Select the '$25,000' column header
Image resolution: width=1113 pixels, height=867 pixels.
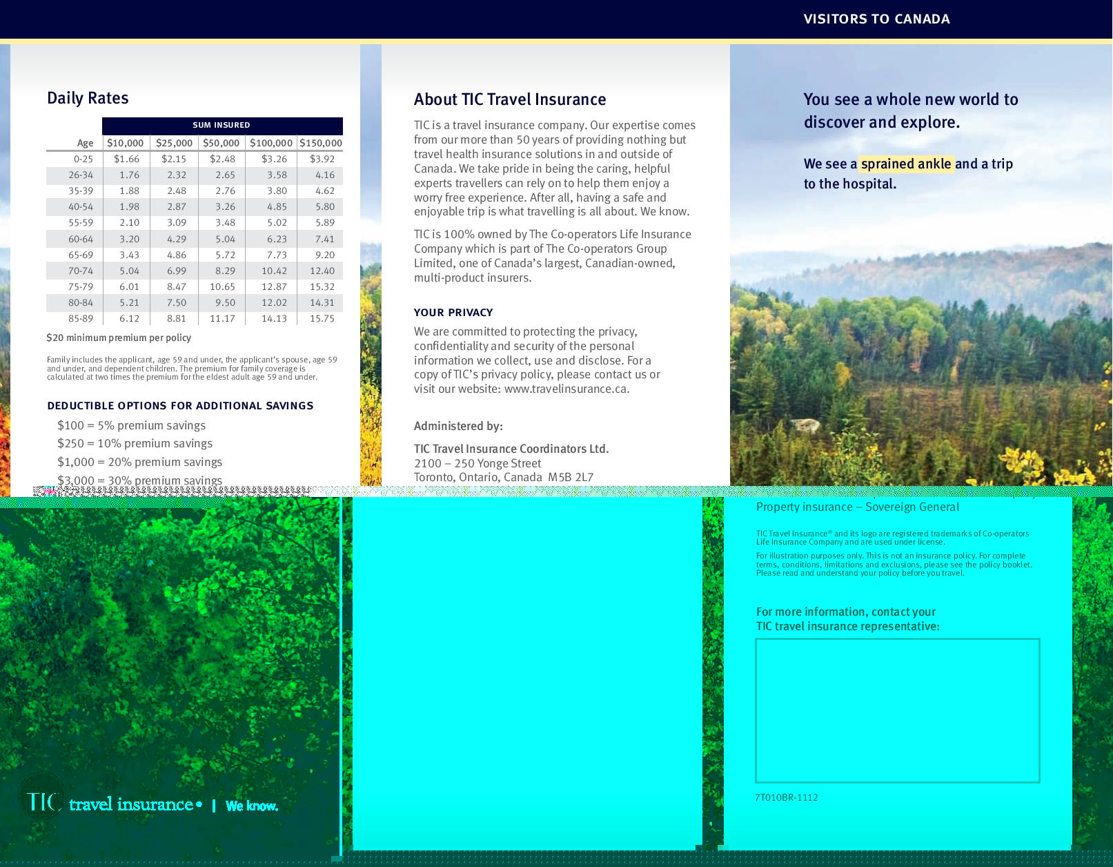(x=174, y=143)
